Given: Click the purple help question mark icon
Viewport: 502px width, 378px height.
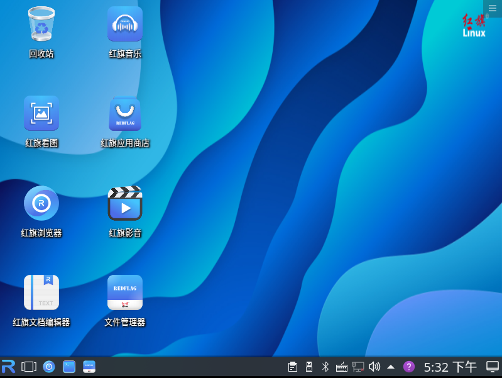Looking at the screenshot, I should click(409, 367).
